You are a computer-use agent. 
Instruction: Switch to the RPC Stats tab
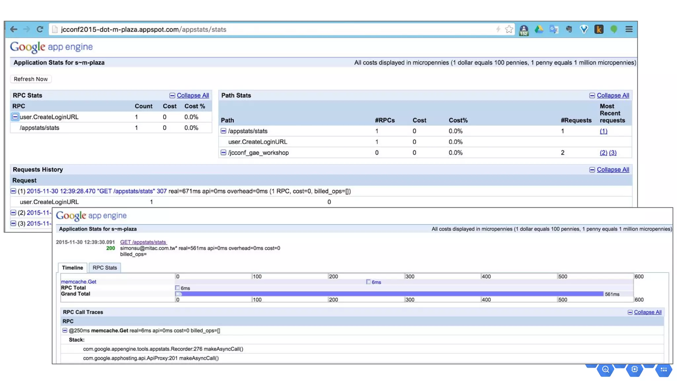pyautogui.click(x=104, y=268)
